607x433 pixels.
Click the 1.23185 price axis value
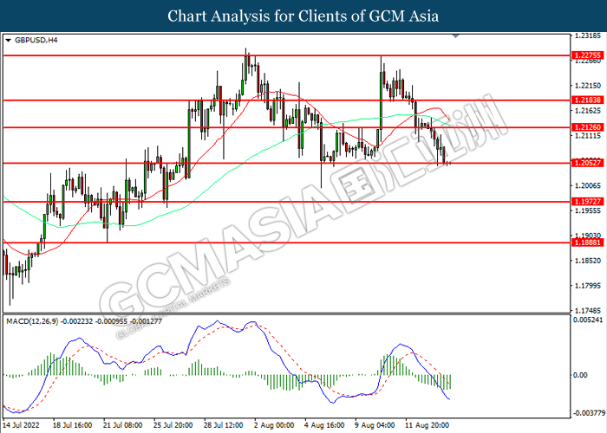pyautogui.click(x=588, y=36)
